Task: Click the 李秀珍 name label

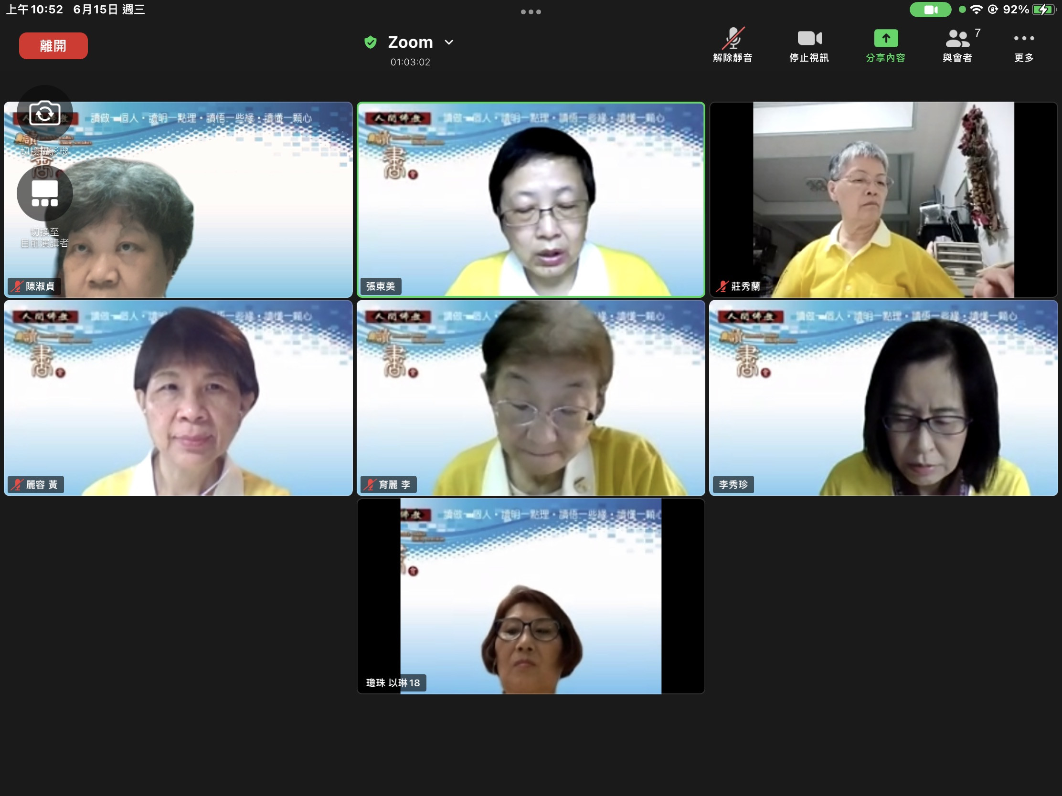Action: (x=733, y=484)
